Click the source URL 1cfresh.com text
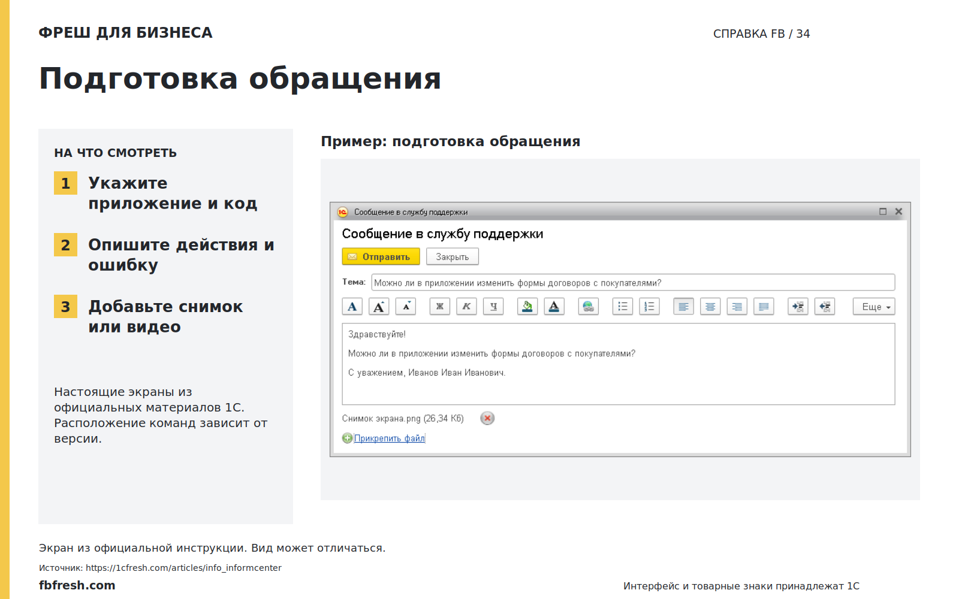This screenshot has height=599, width=959. [183, 568]
